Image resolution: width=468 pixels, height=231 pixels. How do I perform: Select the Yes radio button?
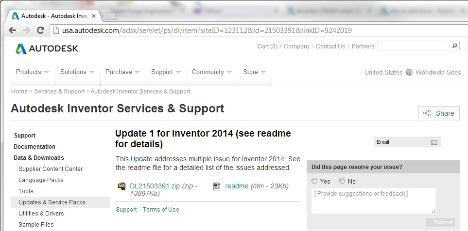click(x=314, y=181)
